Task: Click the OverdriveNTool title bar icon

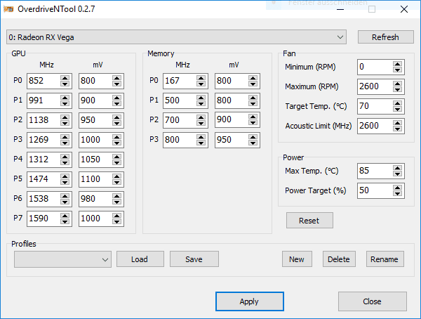Action: 8,9
